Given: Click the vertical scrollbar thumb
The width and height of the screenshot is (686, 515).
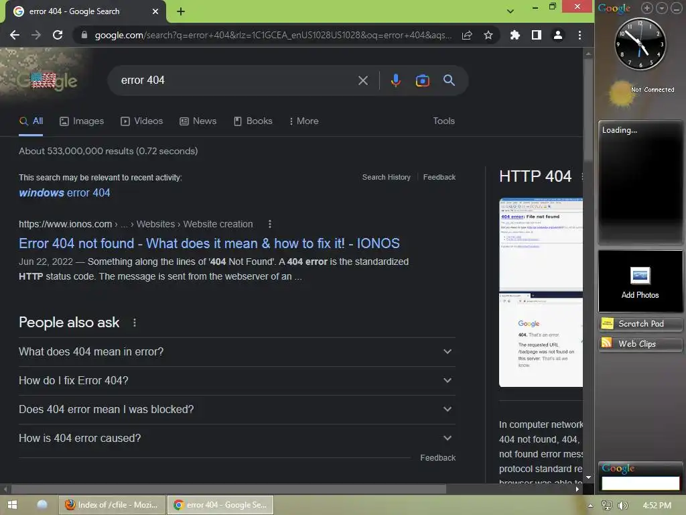Looking at the screenshot, I should tap(588, 109).
